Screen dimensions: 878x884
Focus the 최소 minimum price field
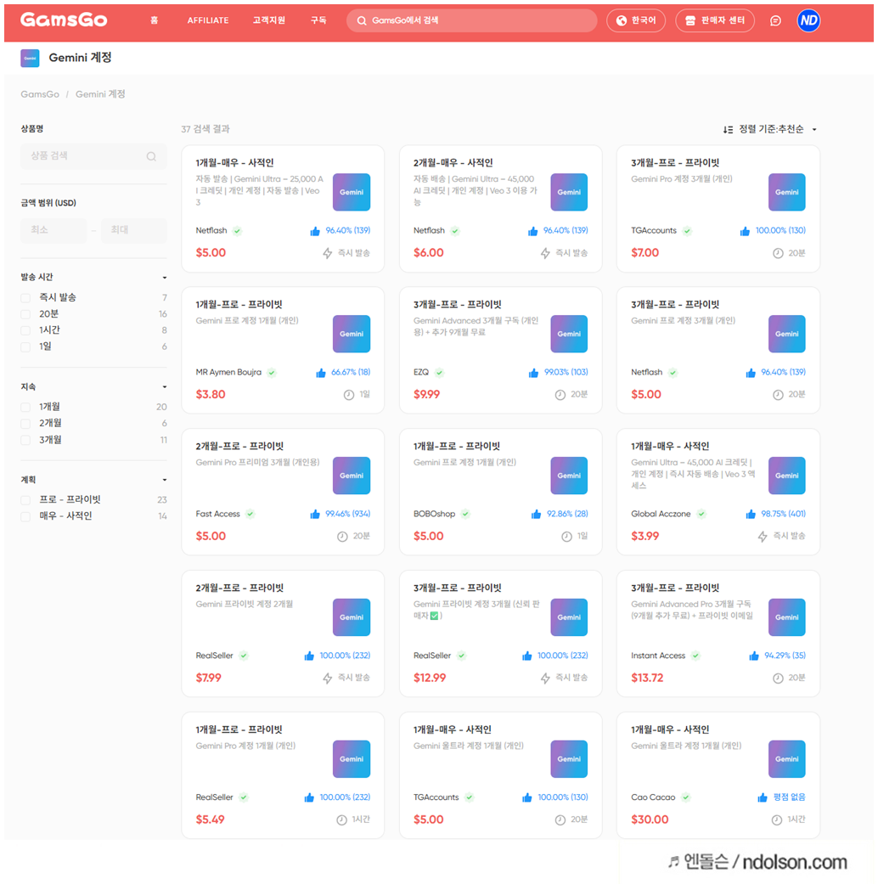tap(53, 230)
